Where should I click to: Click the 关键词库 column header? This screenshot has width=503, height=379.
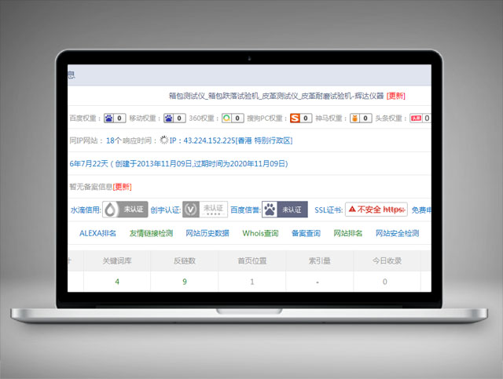click(117, 261)
